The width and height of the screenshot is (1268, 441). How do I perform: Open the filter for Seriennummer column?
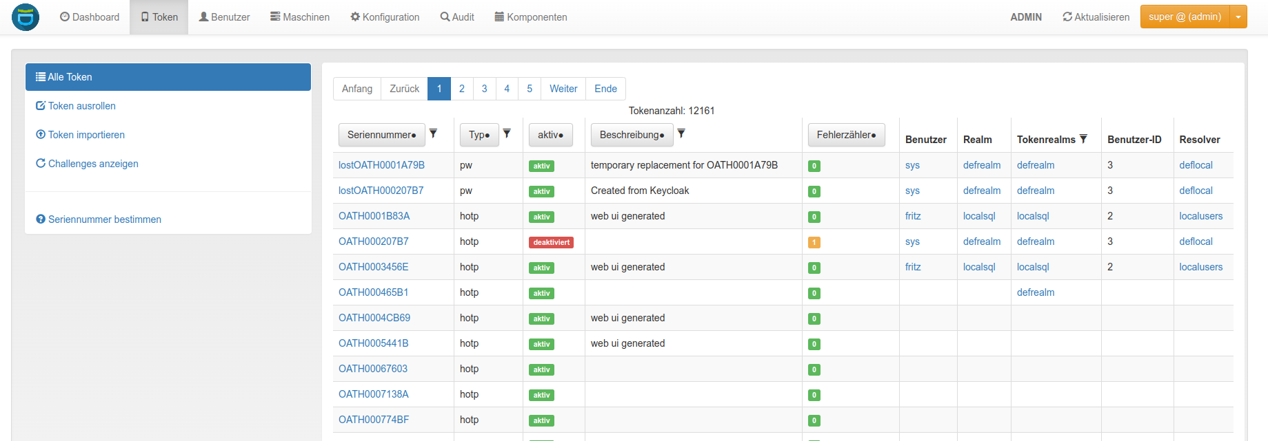click(433, 133)
